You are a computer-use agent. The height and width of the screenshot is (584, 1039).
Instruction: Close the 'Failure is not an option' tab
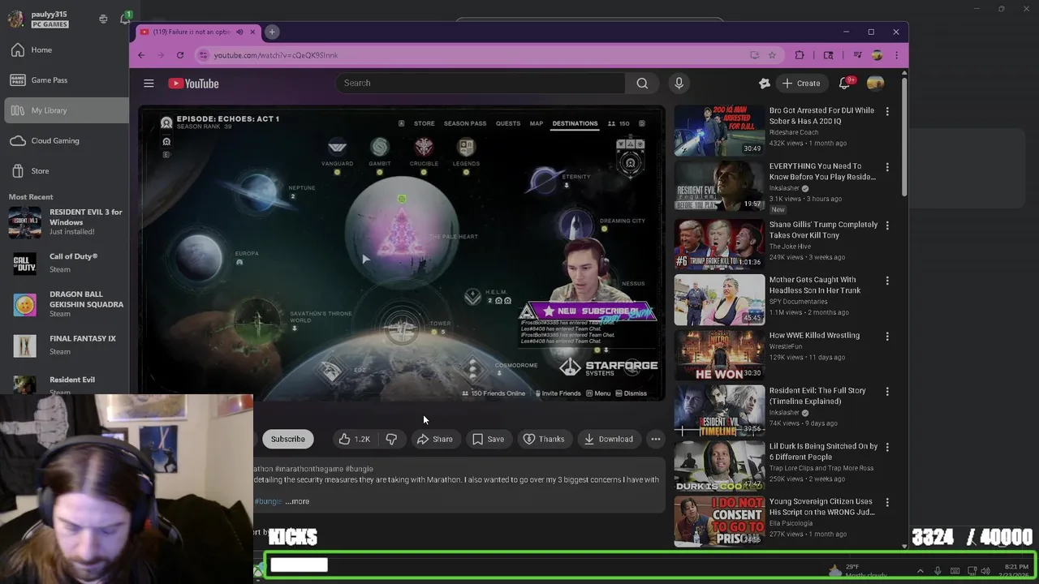252,32
